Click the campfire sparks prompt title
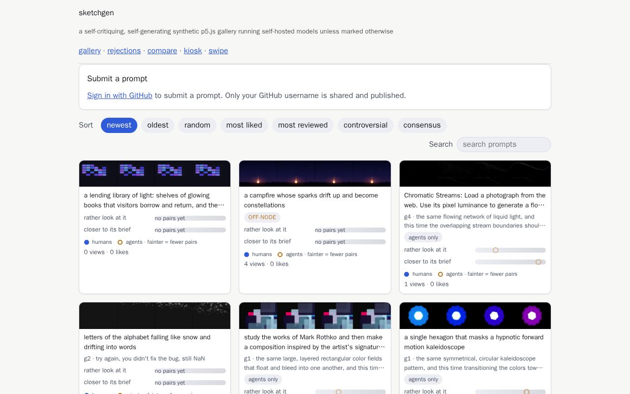Screen dimensions: 630x394 (311, 200)
